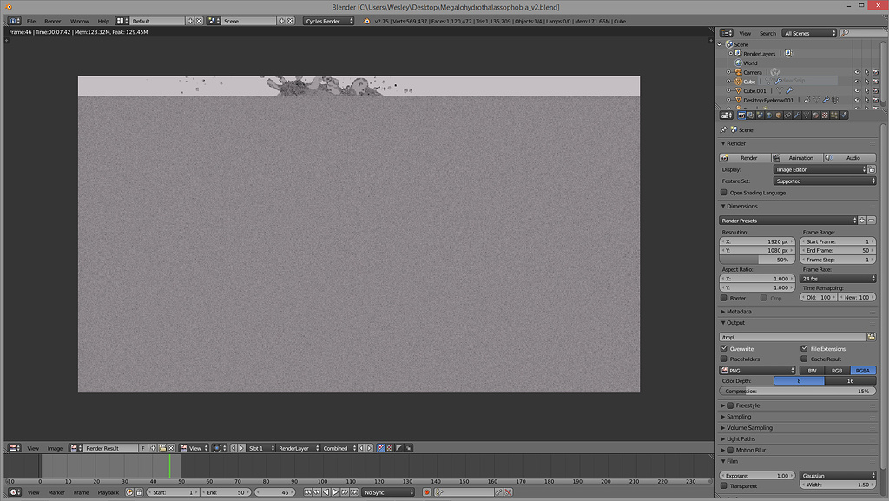Open the Scene properties tab icon
Viewport: 889px width, 501px height.
coord(760,115)
